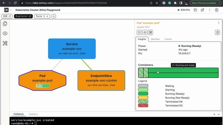The image size is (223, 125).
Task: Switch to the Explorer tab
Action: point(23,16)
